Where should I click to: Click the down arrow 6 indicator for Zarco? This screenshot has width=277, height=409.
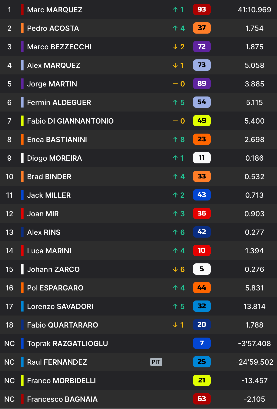(x=179, y=269)
